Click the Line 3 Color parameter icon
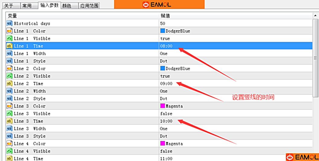319x161 pixels. [x=9, y=106]
